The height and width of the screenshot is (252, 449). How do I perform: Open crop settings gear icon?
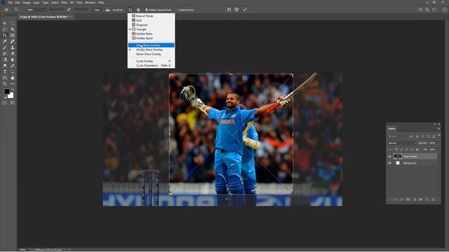click(x=138, y=10)
